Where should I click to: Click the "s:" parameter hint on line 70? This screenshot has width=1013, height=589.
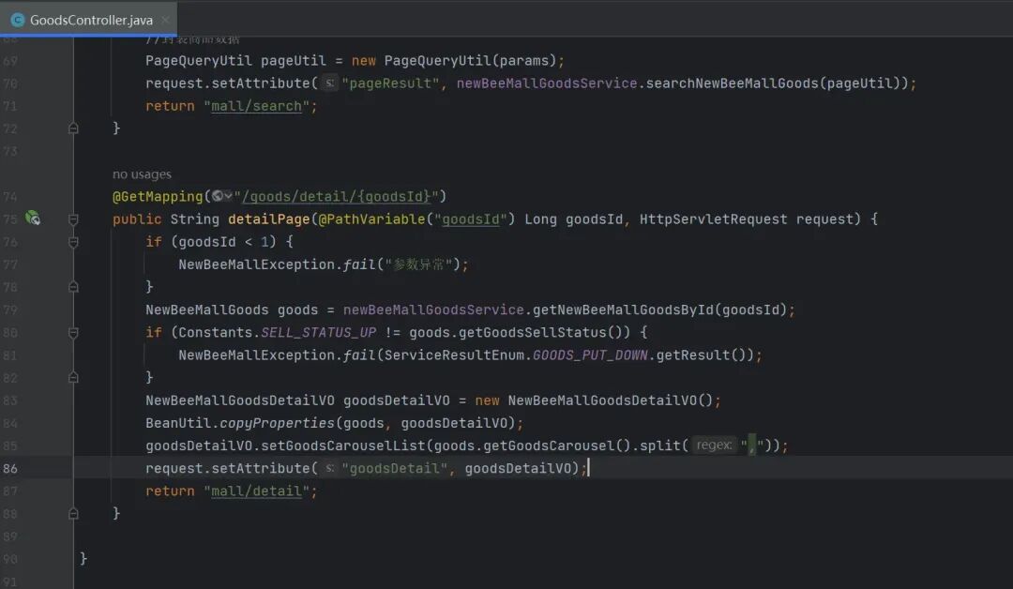pyautogui.click(x=329, y=83)
